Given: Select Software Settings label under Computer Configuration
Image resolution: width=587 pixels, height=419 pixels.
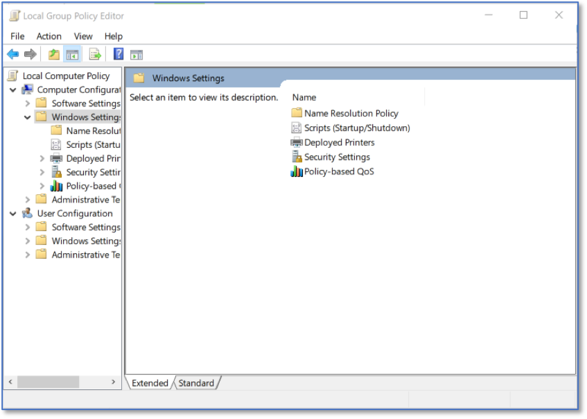Looking at the screenshot, I should point(86,103).
